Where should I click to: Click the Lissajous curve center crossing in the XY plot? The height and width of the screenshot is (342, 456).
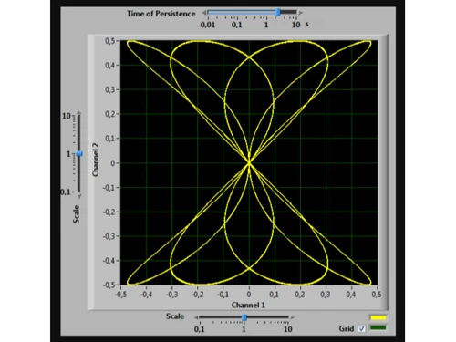249,163
